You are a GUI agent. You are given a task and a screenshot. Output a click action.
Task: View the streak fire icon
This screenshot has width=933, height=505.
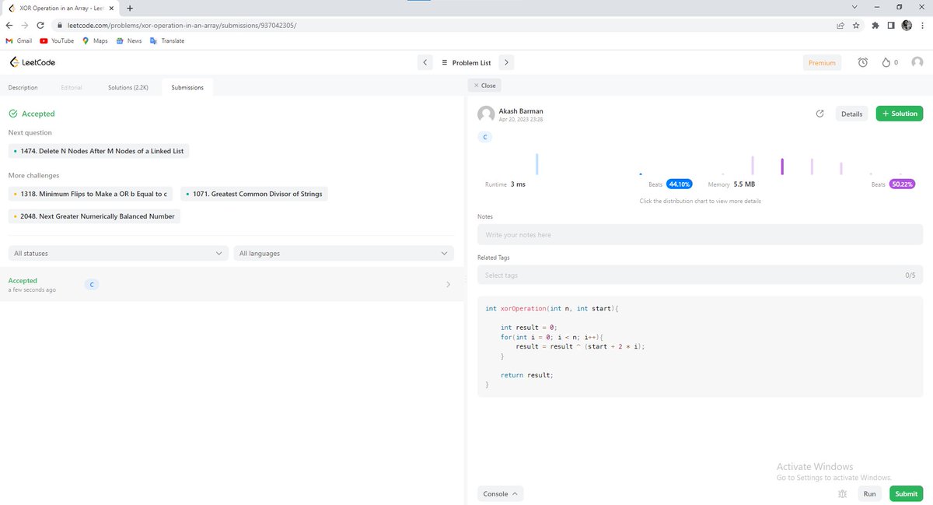886,62
